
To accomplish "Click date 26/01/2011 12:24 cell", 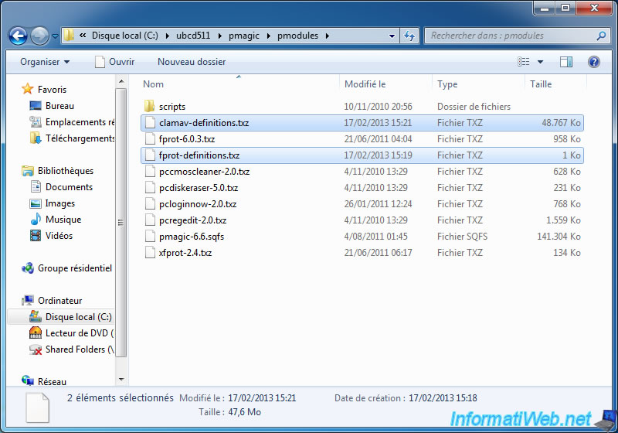I will click(x=378, y=204).
